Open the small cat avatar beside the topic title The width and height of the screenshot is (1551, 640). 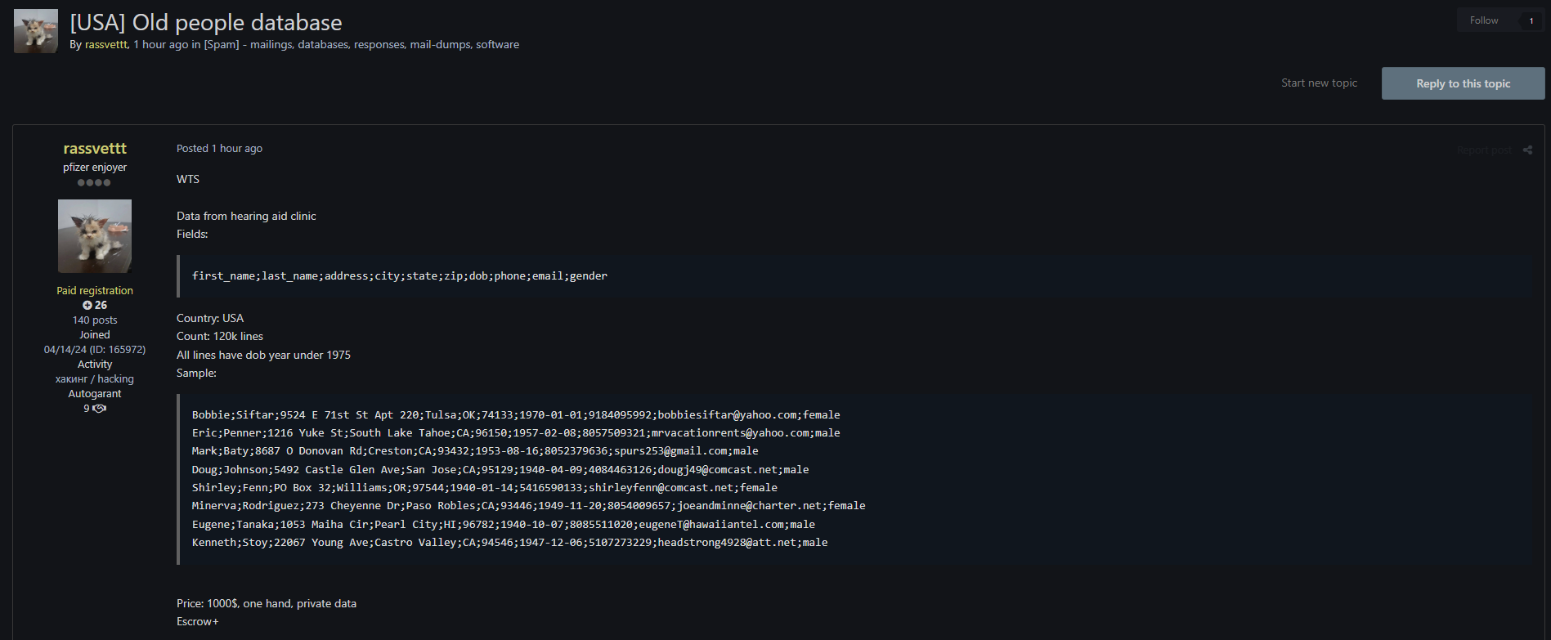36,31
